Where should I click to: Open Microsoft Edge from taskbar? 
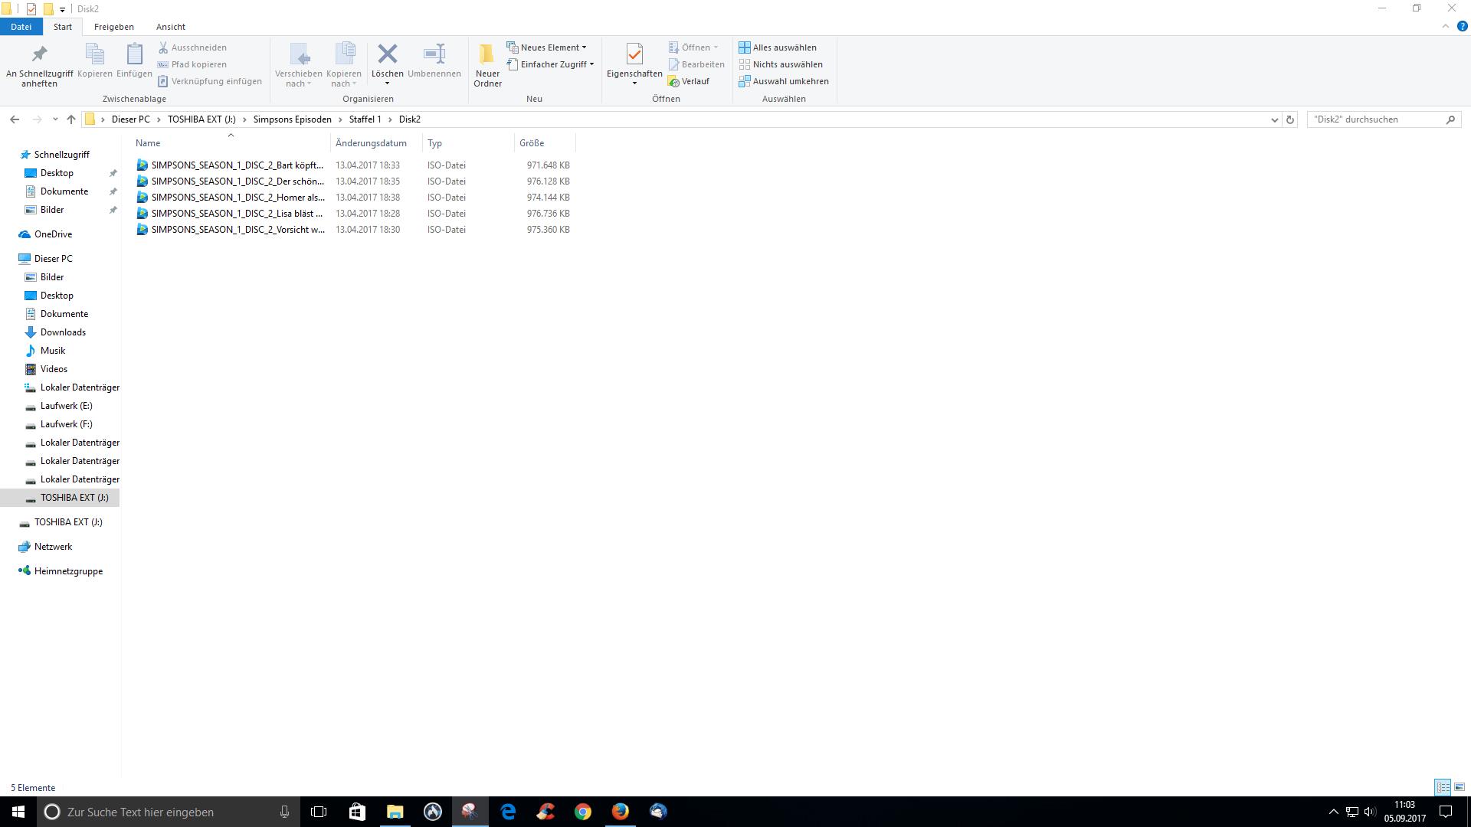tap(508, 812)
